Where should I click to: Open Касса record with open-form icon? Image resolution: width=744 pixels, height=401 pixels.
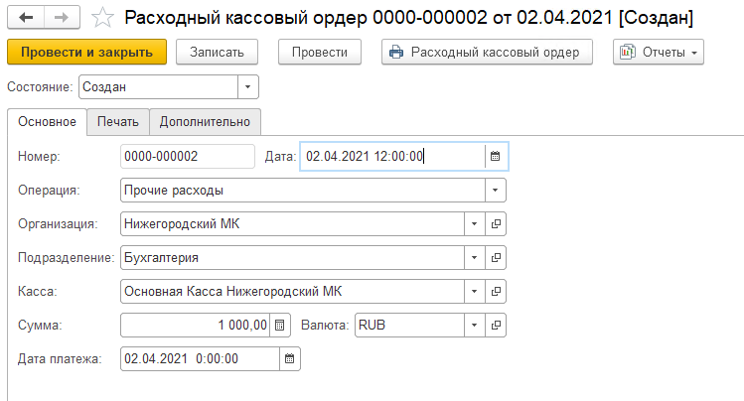coord(497,291)
